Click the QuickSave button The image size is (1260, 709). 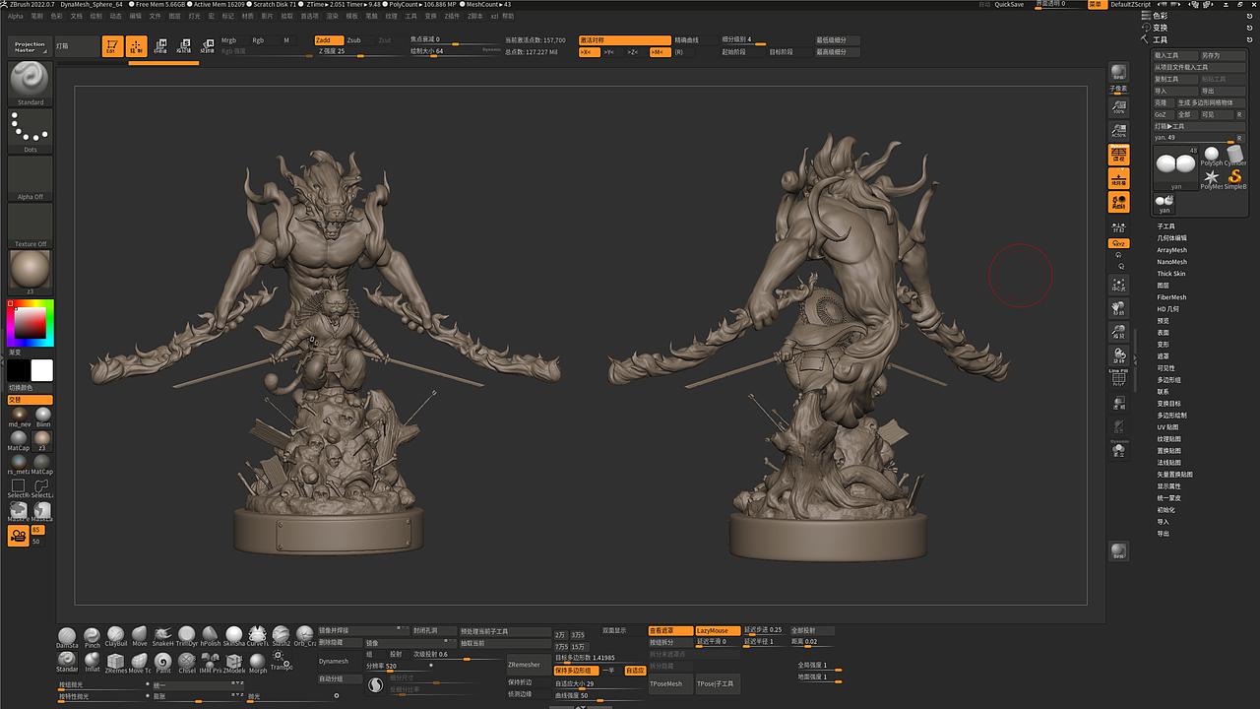[x=1009, y=4]
